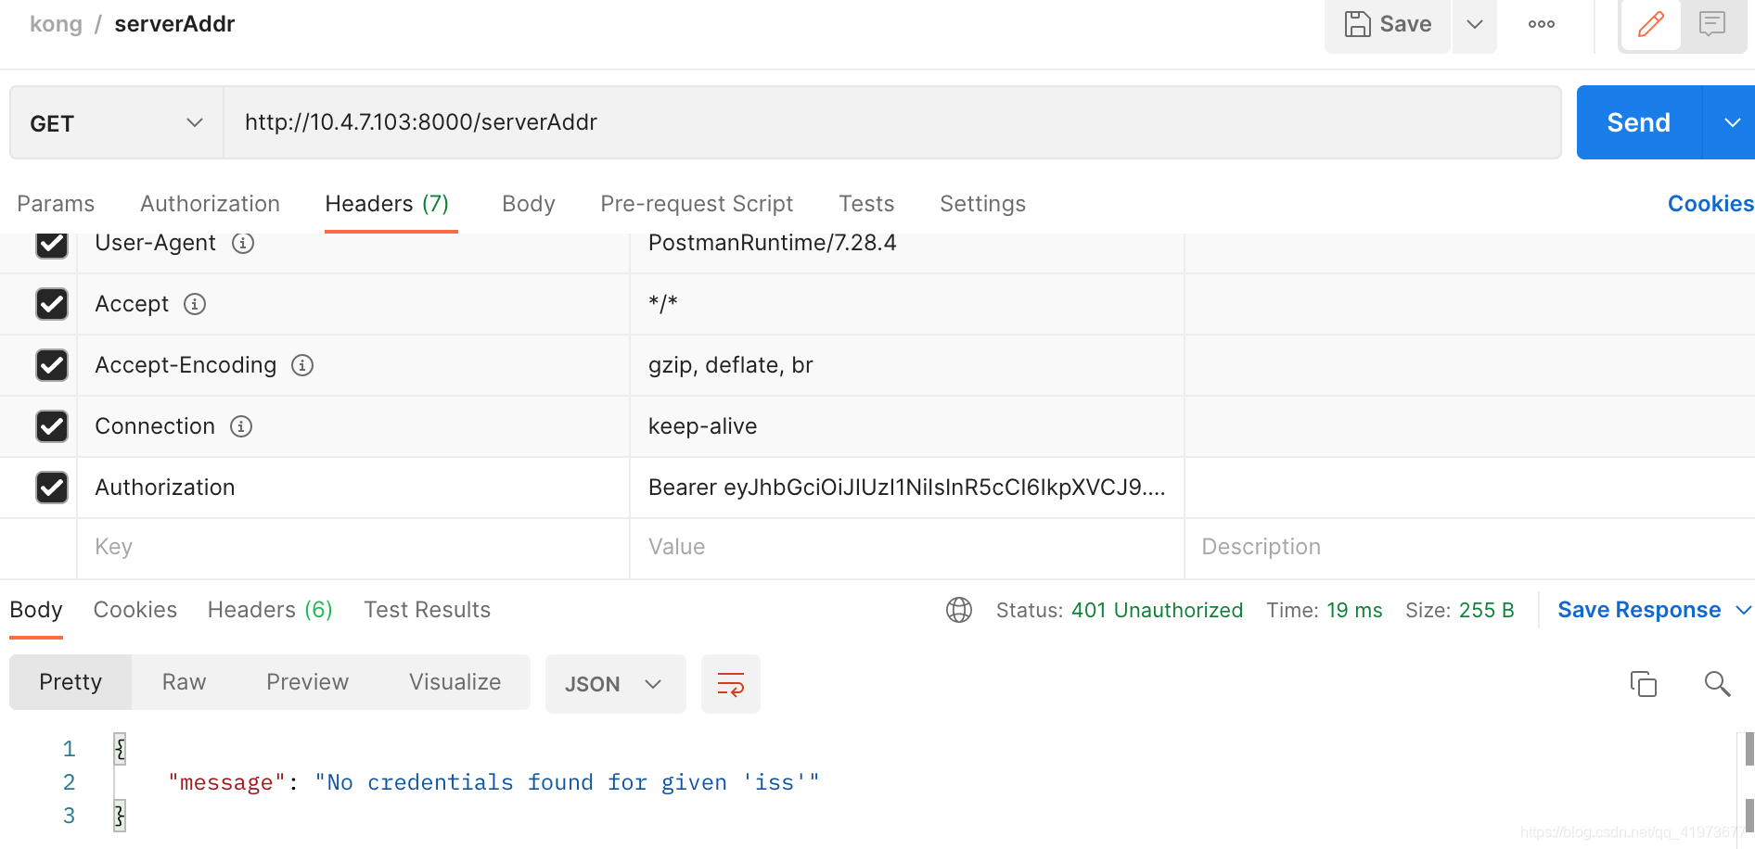1755x849 pixels.
Task: Open the GET method dropdown
Action: point(116,123)
